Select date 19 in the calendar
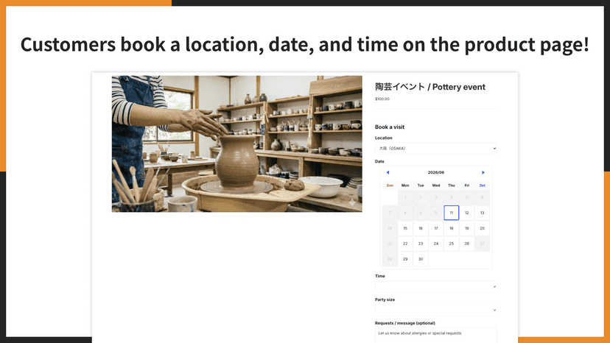Image resolution: width=610 pixels, height=343 pixels. [467, 228]
